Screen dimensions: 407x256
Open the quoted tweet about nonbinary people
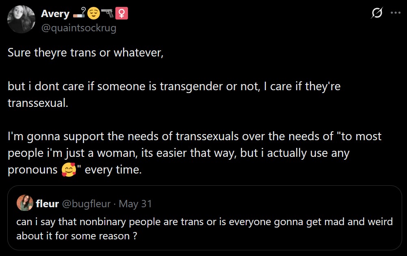pyautogui.click(x=205, y=218)
